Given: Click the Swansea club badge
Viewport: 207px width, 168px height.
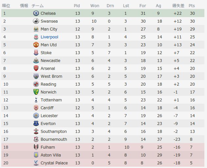Looking at the screenshot, I should 36,21.
